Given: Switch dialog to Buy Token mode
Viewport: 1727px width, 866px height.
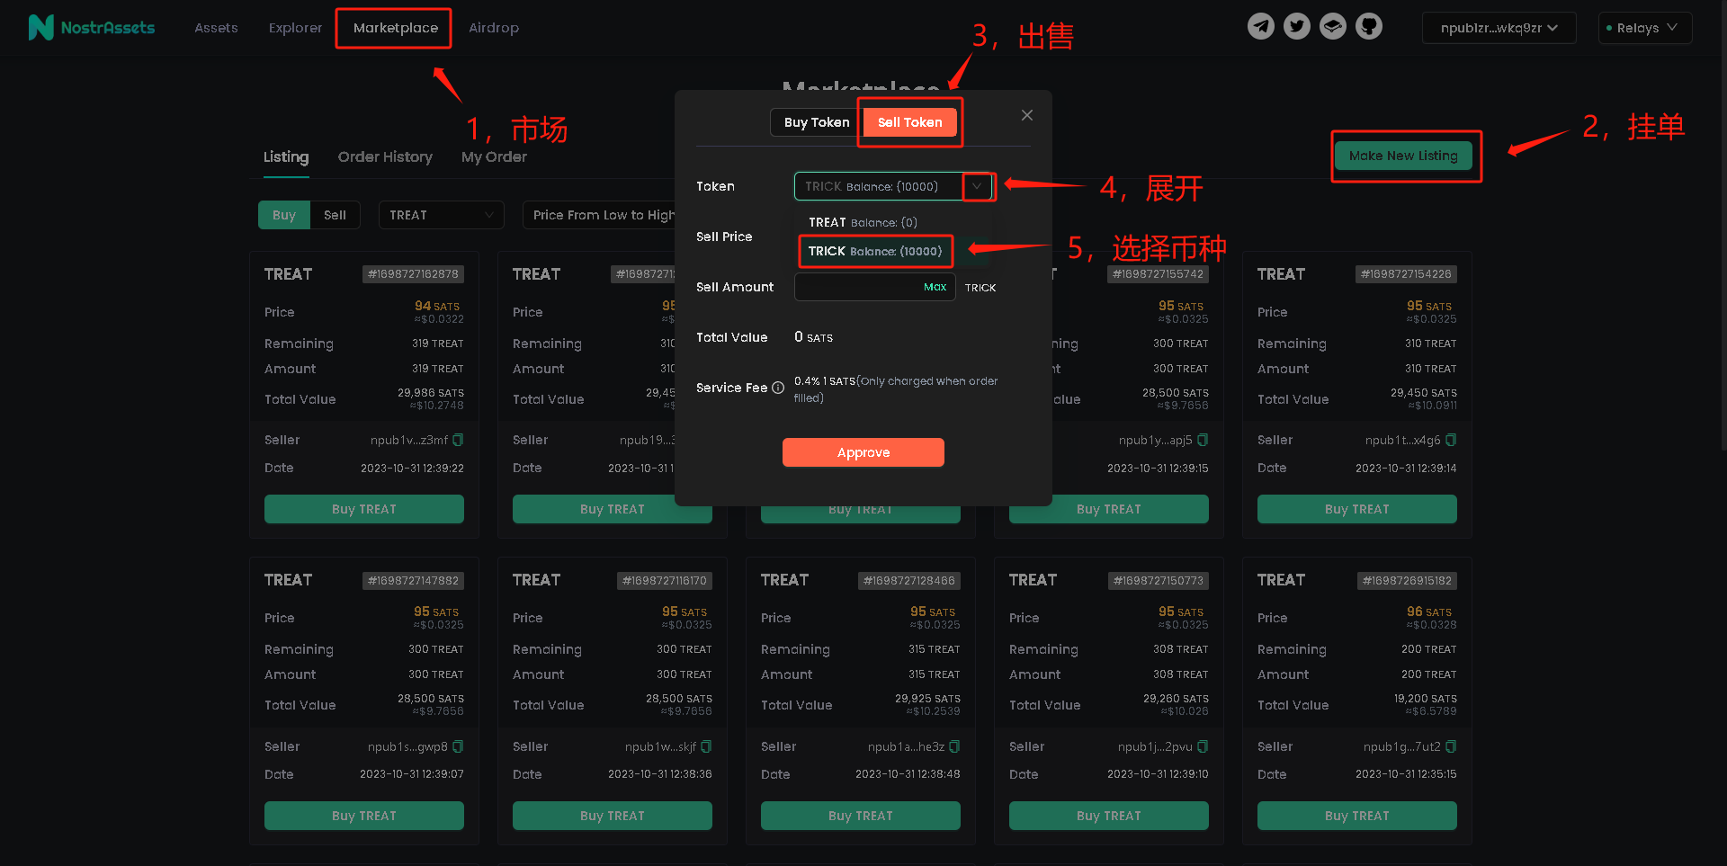Looking at the screenshot, I should tap(817, 122).
